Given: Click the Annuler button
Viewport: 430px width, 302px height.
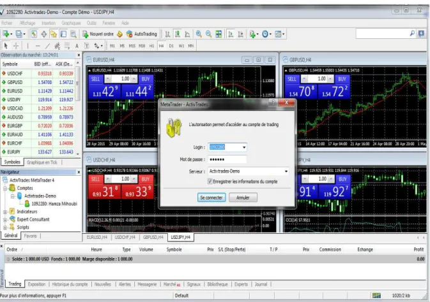Looking at the screenshot, I should point(243,198).
